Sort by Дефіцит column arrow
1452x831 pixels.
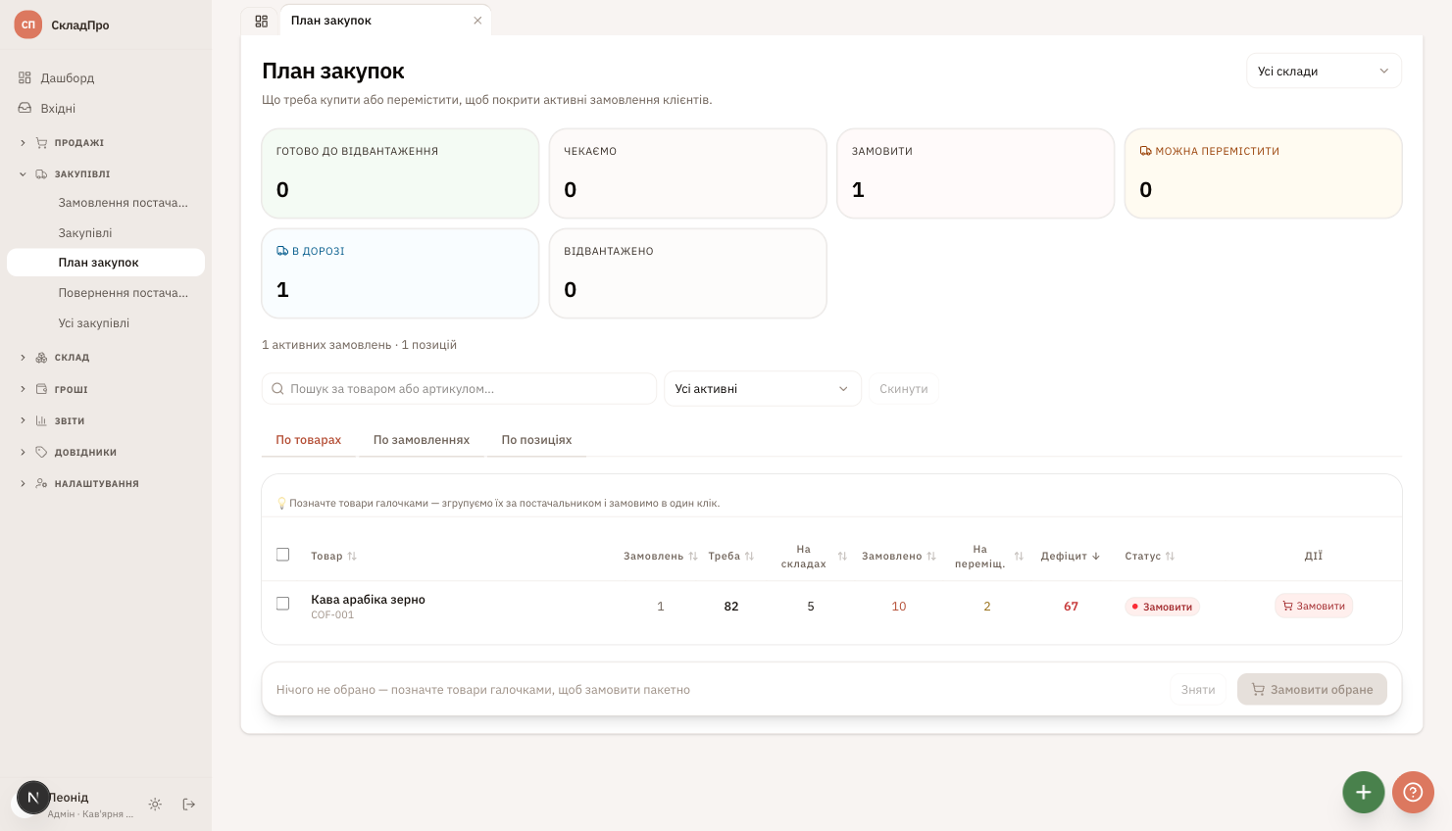click(x=1096, y=556)
